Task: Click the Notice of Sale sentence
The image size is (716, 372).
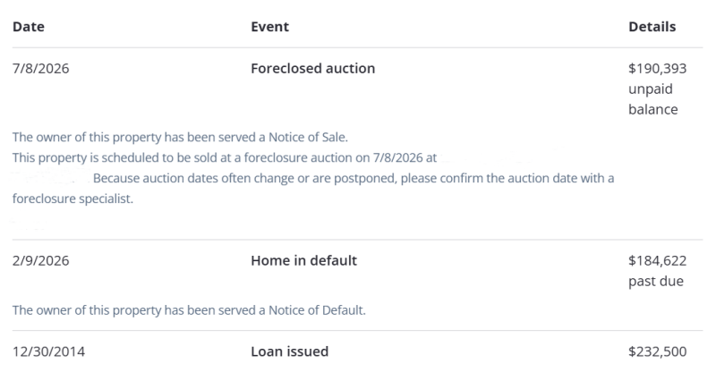Action: tap(180, 137)
